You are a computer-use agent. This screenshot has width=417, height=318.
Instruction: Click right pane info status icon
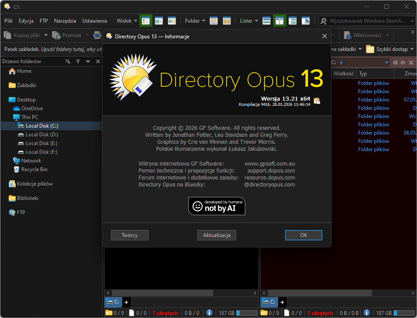[366, 313]
